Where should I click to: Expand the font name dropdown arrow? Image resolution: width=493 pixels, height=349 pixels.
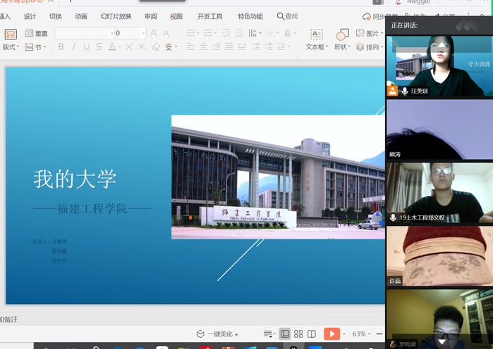111,33
